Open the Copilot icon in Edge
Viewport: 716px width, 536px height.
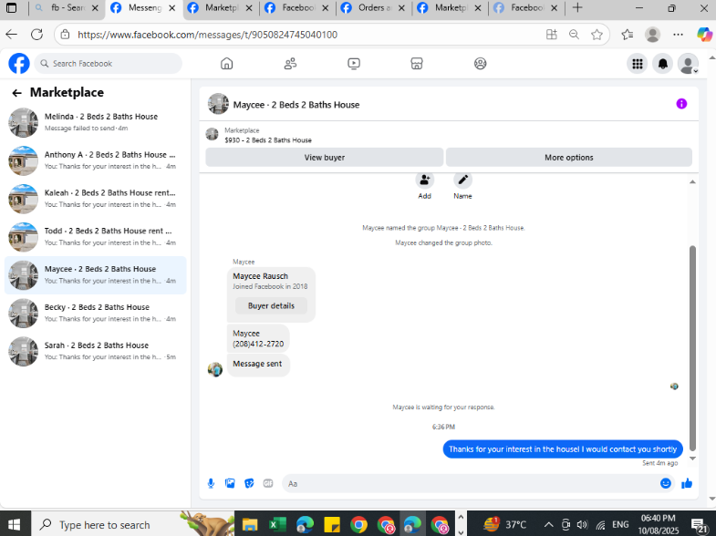click(703, 35)
